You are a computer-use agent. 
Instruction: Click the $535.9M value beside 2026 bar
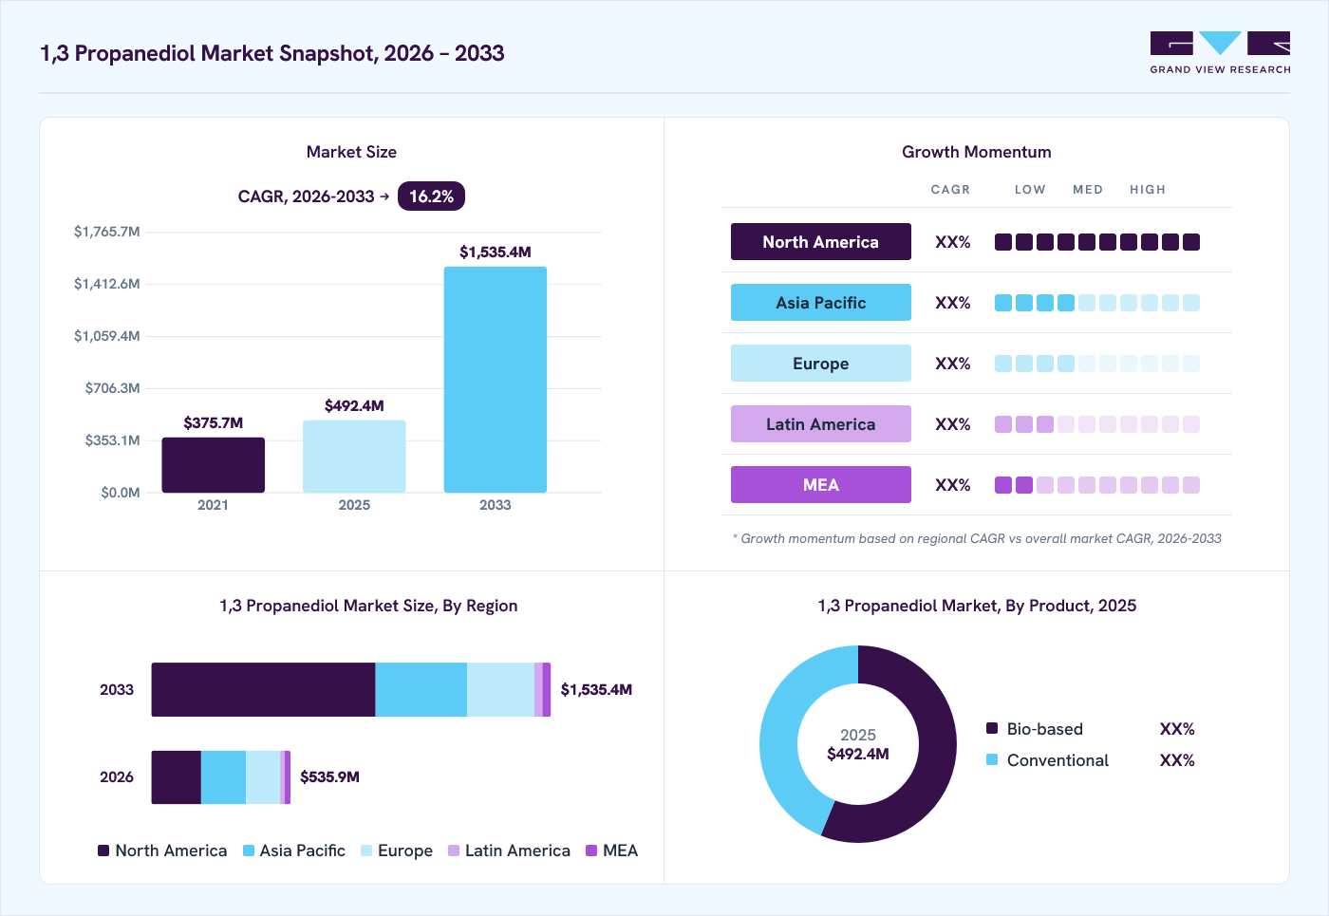[x=329, y=777]
